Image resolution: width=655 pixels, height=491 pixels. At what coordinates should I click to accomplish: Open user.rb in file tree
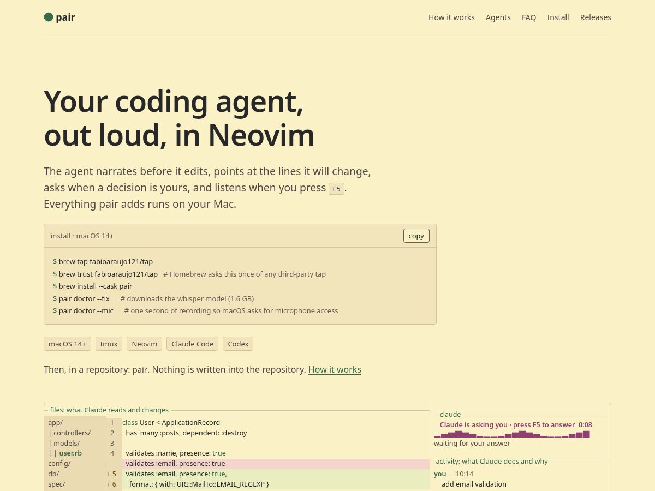(70, 453)
